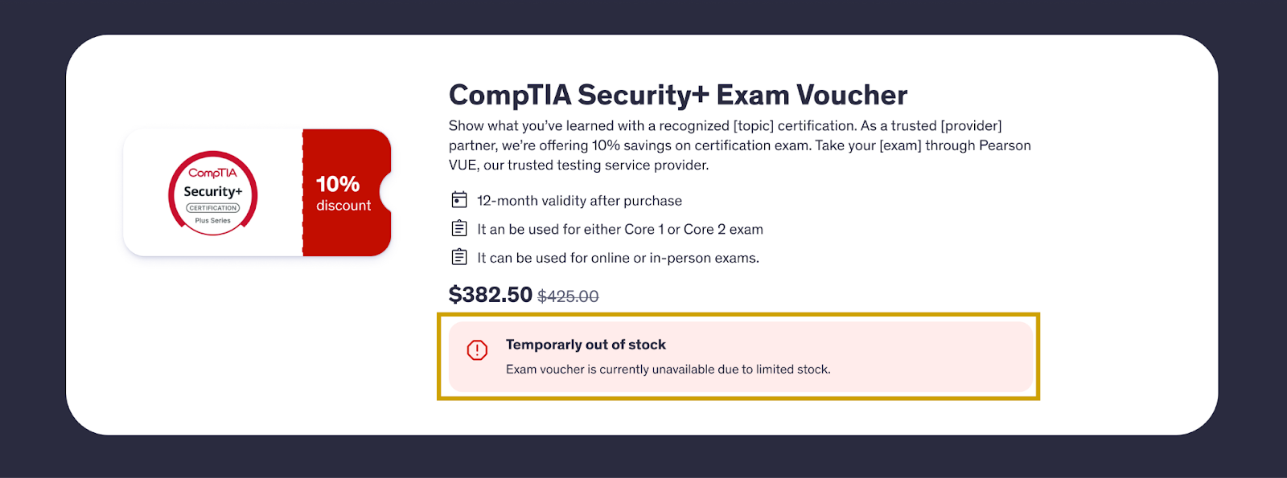
Task: Click the discounted price $382.50
Action: [x=491, y=295]
